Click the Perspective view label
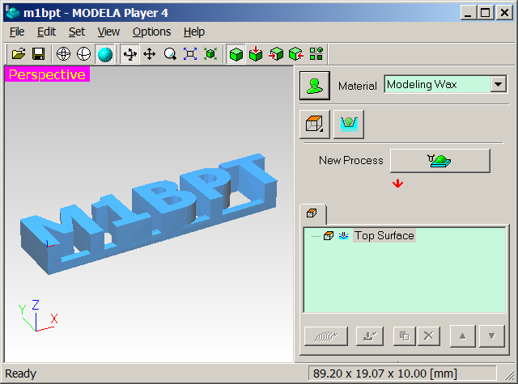 pos(47,74)
